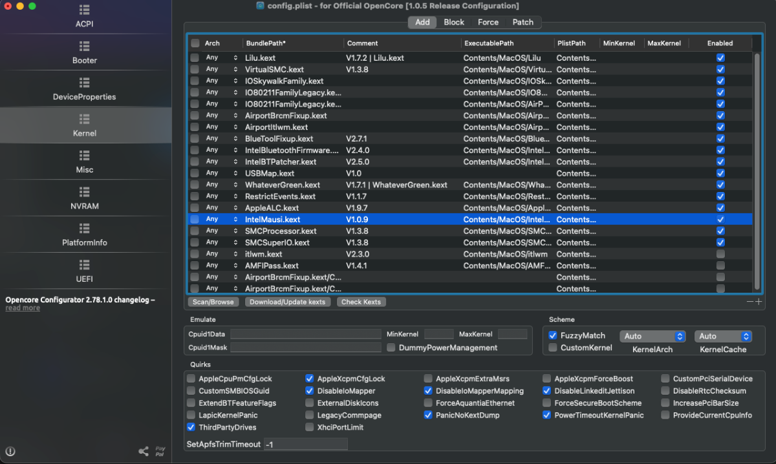This screenshot has height=464, width=776.
Task: Click the info icon at sidebar bottom
Action: [x=10, y=452]
